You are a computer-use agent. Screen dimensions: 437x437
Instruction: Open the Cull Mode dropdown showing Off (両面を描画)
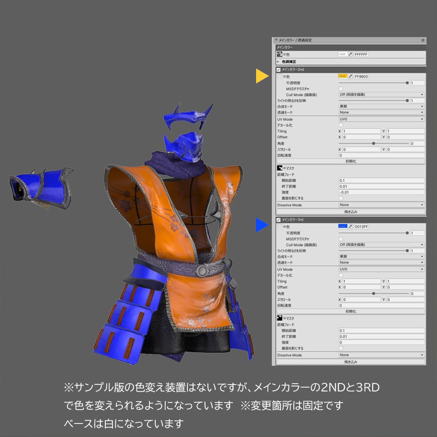click(x=380, y=94)
